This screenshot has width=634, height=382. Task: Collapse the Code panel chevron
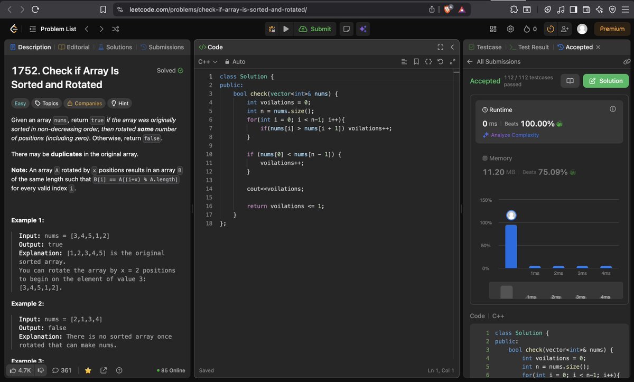(x=452, y=47)
